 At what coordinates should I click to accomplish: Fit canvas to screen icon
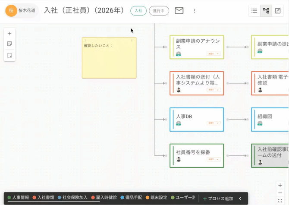pyautogui.click(x=280, y=201)
